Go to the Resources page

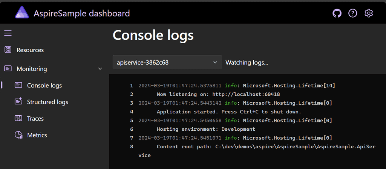(x=30, y=50)
